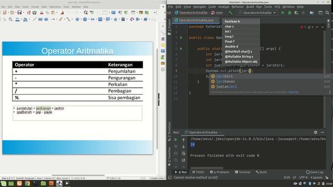
Task: Click the Rerun green arrow in Run panel
Action: click(176, 140)
